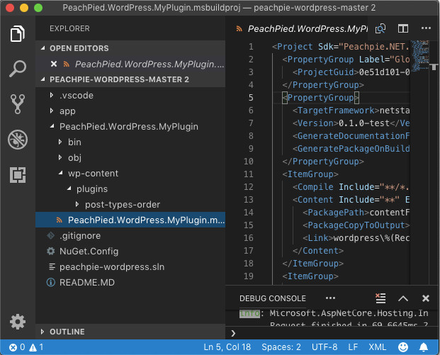Open editor More Actions ellipsis menu
Image resolution: width=440 pixels, height=355 pixels.
426,28
